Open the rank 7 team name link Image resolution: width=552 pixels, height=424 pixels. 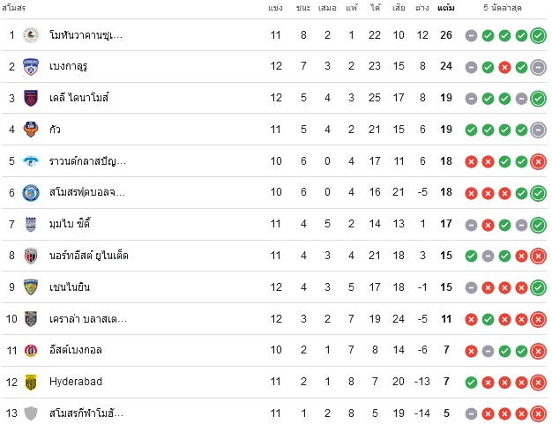(70, 223)
